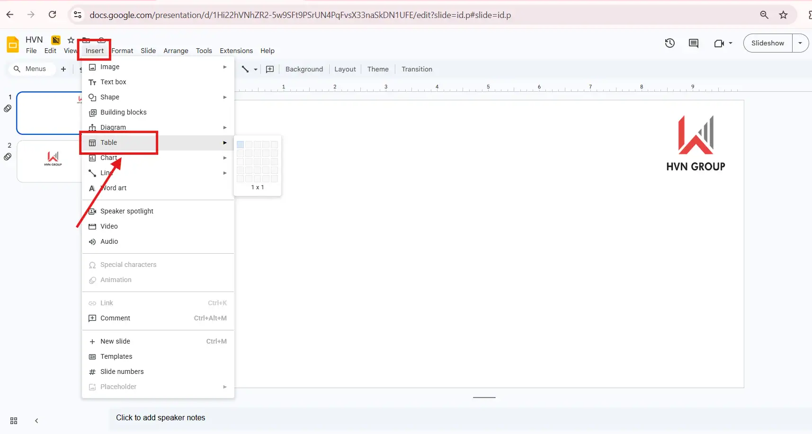Open the line tool dropdown arrow
Image resolution: width=812 pixels, height=434 pixels.
(256, 69)
